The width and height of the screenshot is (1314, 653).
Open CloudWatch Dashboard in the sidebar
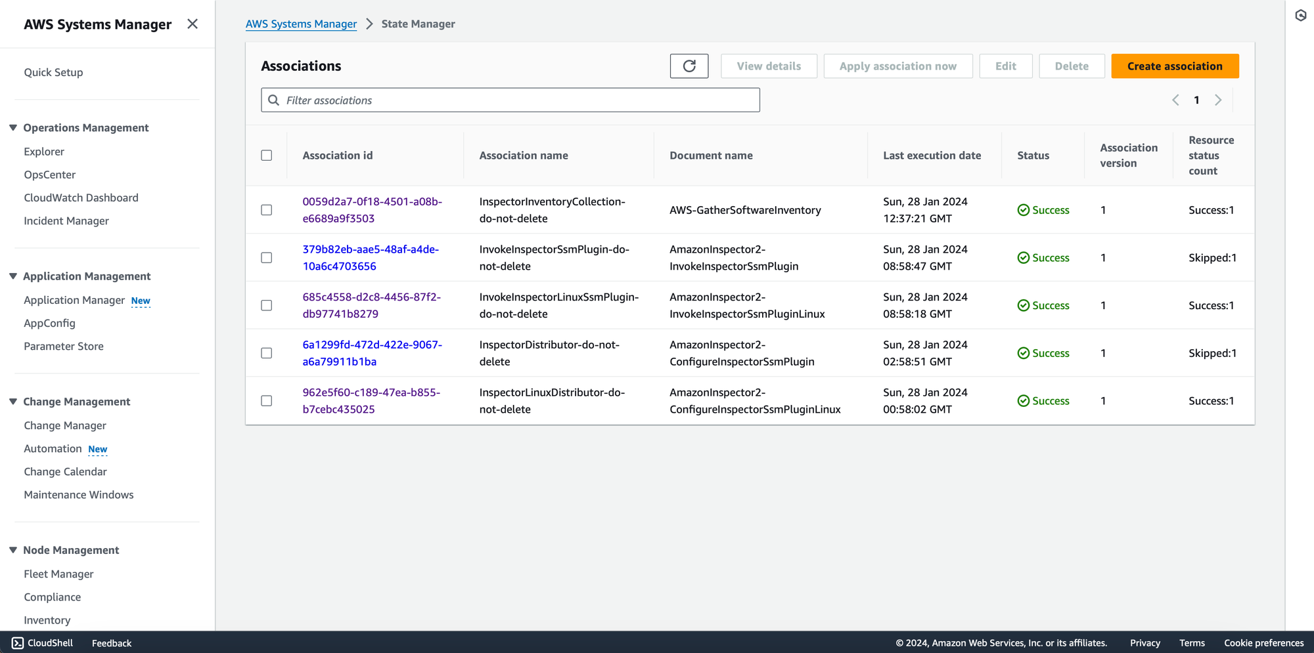[81, 198]
